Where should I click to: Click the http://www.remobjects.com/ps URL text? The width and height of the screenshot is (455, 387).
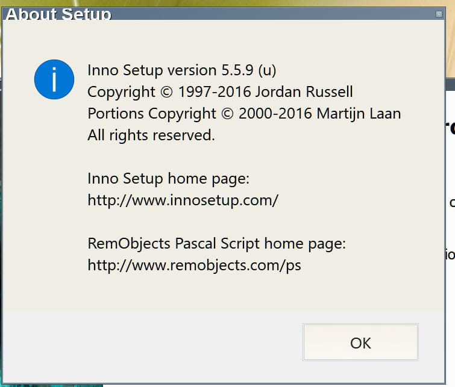[x=194, y=265]
